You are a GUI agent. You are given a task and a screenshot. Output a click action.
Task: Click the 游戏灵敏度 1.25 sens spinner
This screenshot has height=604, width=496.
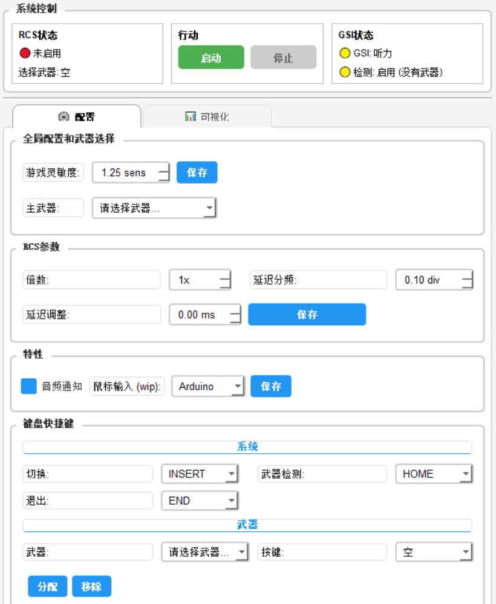pyautogui.click(x=131, y=173)
